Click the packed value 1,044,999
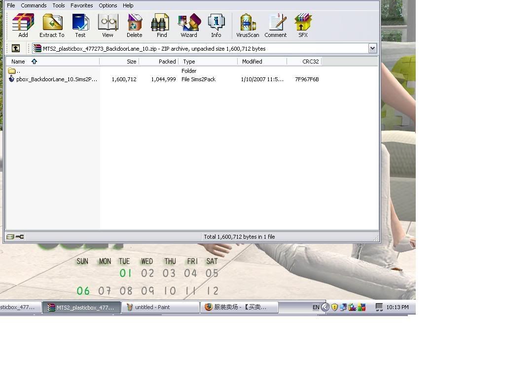 click(163, 79)
